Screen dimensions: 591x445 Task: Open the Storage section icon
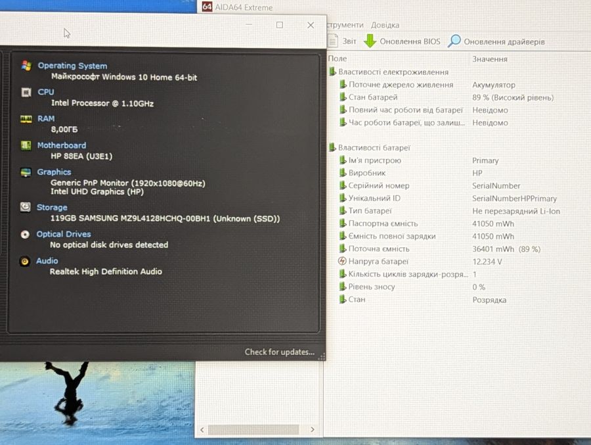25,207
